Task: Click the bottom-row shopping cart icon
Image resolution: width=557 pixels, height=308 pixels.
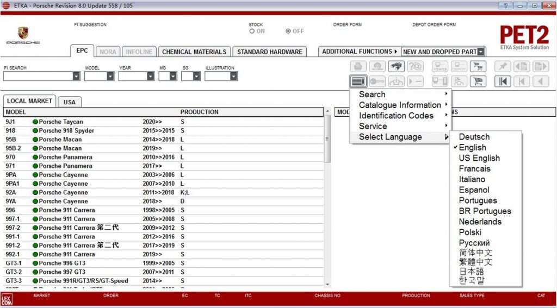Action: click(x=478, y=81)
